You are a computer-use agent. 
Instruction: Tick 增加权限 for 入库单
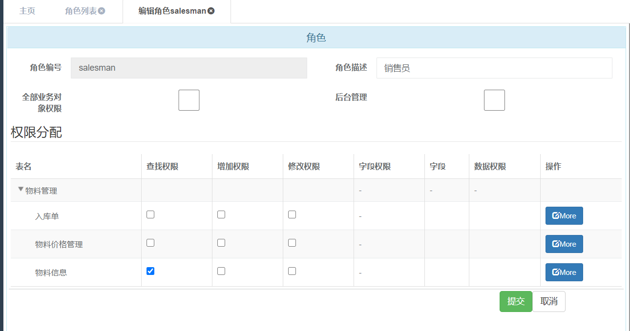[221, 214]
